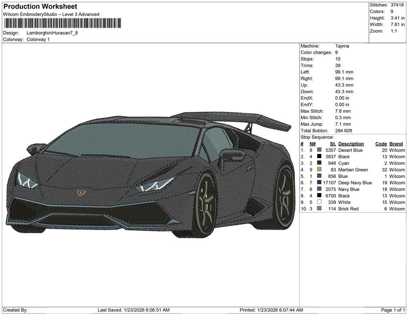Sort stops by the Description column header
The image size is (408, 314).
pos(351,143)
